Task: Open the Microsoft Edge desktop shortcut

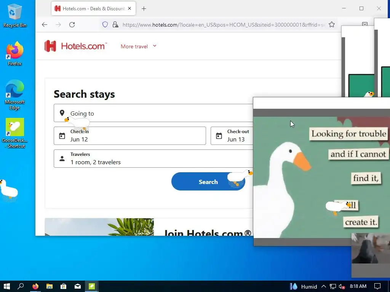Action: tap(14, 95)
